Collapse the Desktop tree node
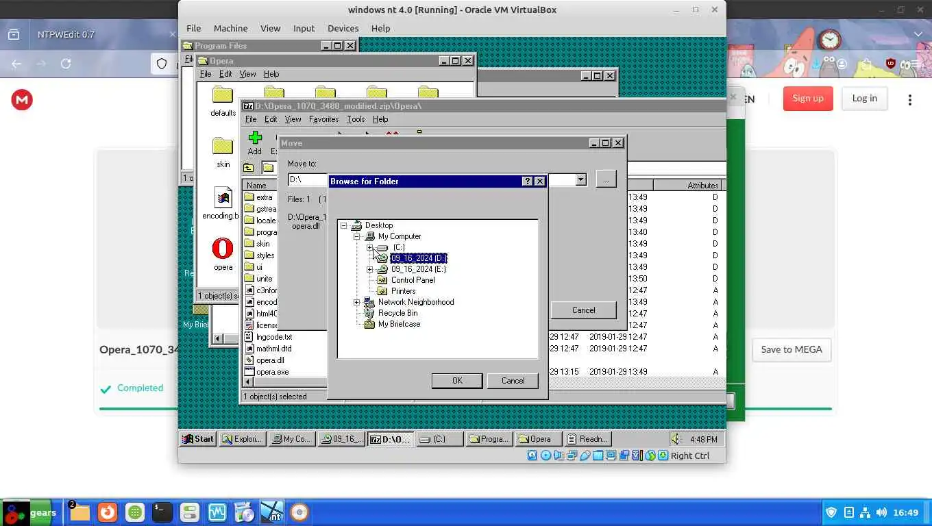 pos(344,225)
